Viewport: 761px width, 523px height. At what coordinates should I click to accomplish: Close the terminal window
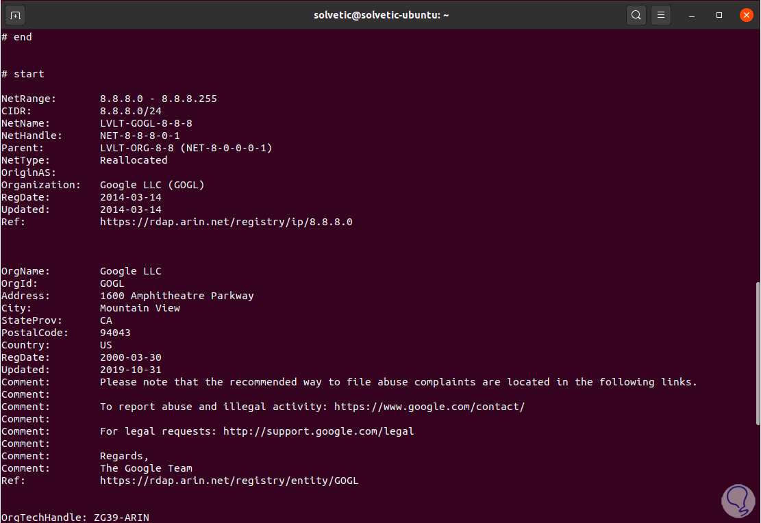click(746, 14)
